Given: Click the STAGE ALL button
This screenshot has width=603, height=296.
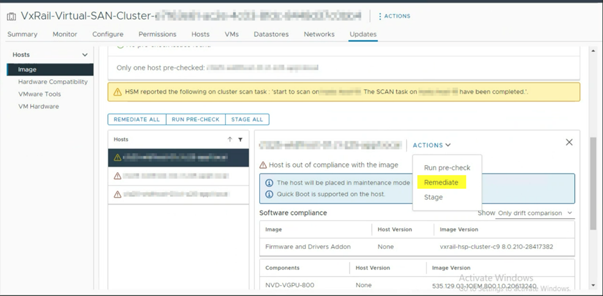Looking at the screenshot, I should click(x=247, y=119).
